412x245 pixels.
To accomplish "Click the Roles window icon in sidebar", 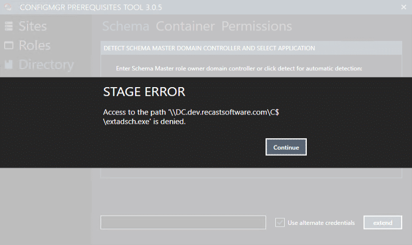I will pos(9,46).
